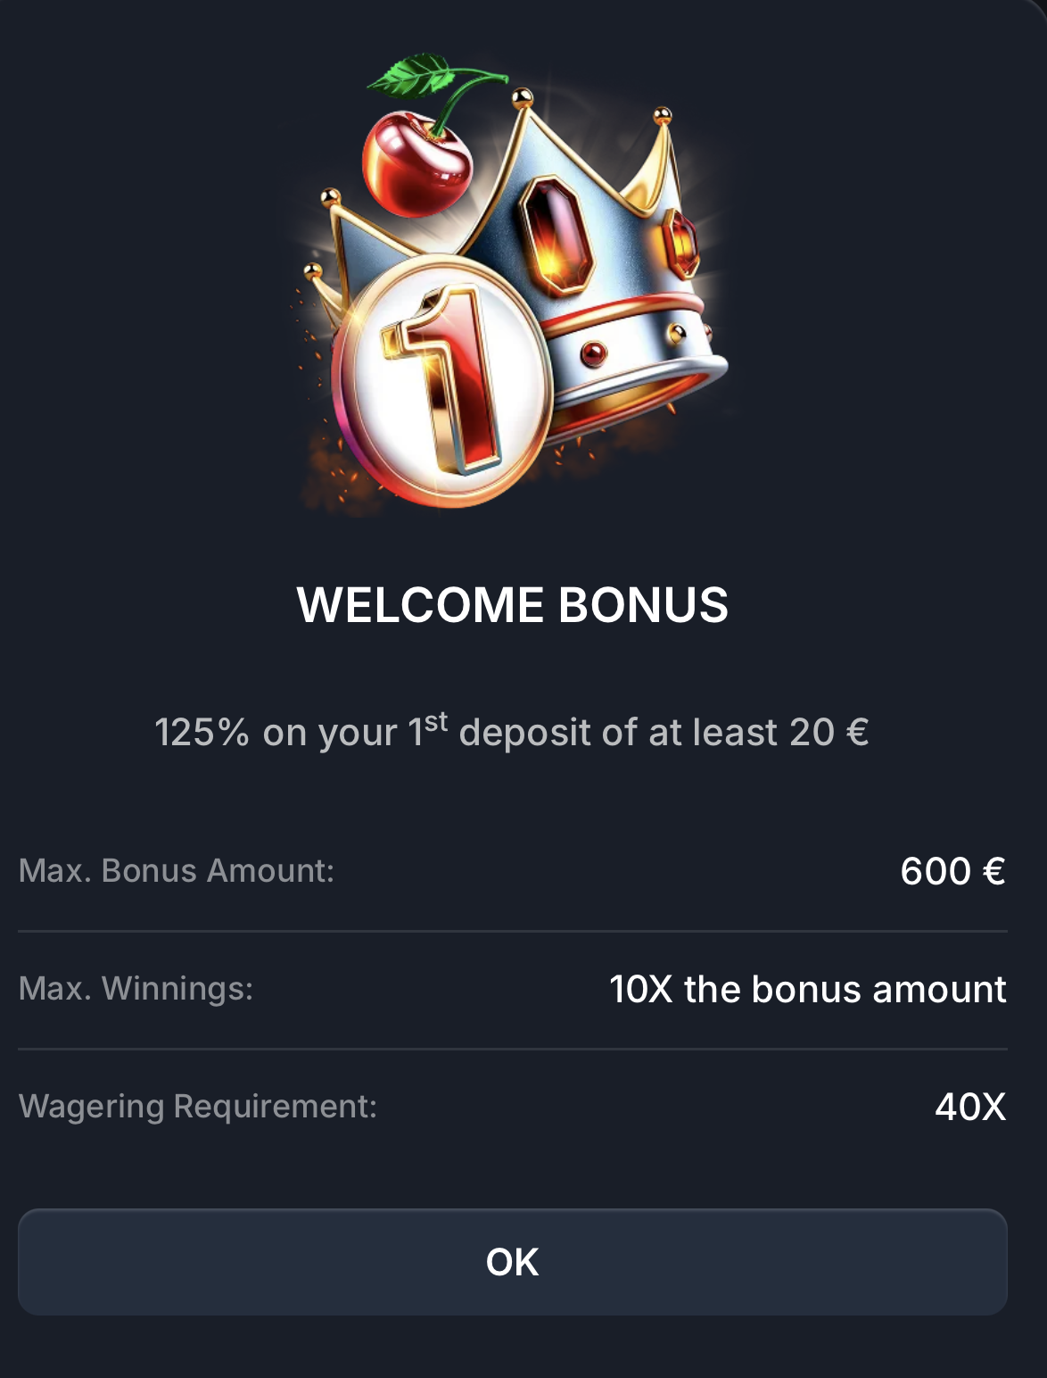Click the 10X the bonus amount text
Viewport: 1047px width, 1378px height.
808,989
